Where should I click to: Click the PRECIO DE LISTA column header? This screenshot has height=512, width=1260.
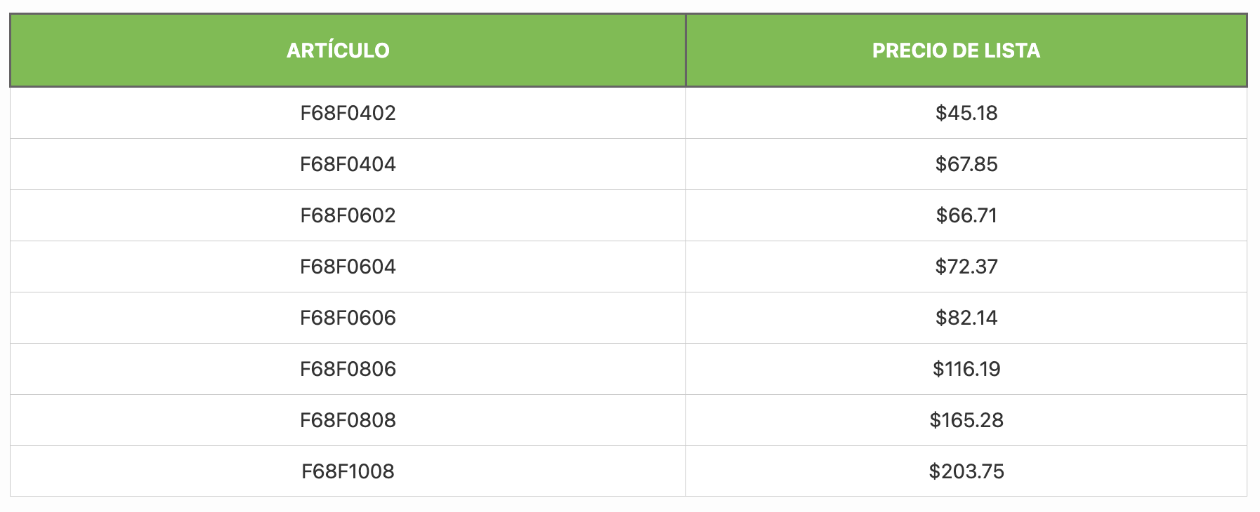[956, 50]
